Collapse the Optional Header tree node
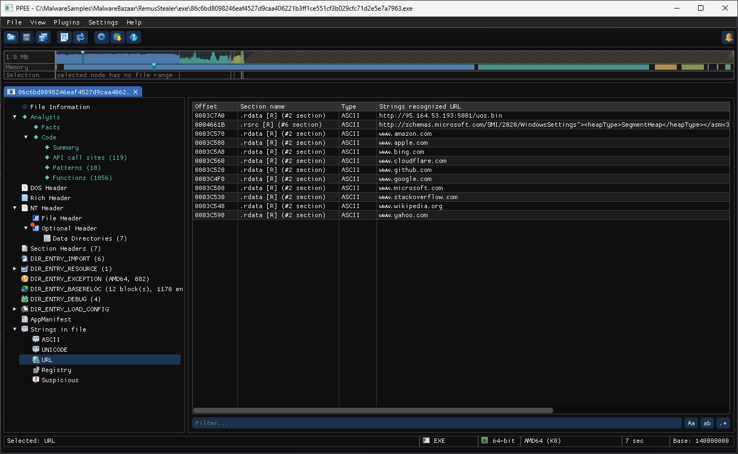Viewport: 738px width, 454px height. click(x=26, y=228)
